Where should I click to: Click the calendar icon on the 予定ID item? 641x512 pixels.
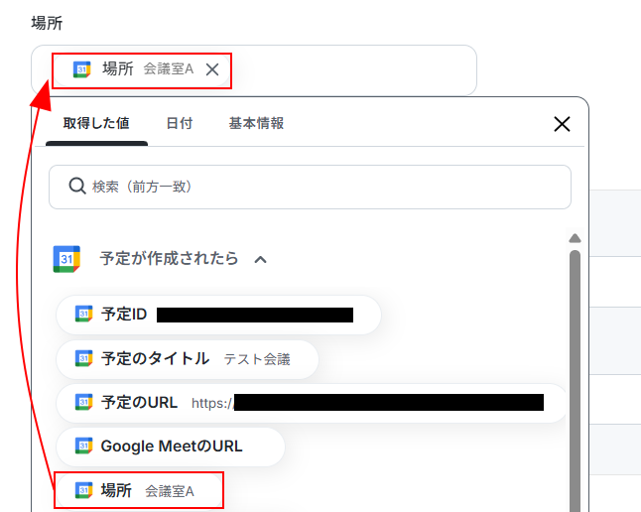(x=83, y=315)
